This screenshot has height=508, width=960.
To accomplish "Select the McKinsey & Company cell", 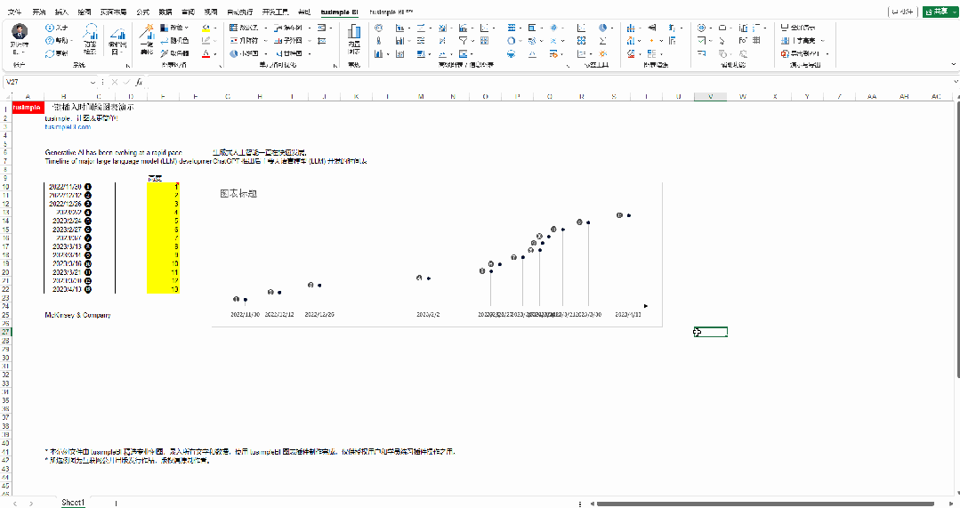I will [x=77, y=315].
